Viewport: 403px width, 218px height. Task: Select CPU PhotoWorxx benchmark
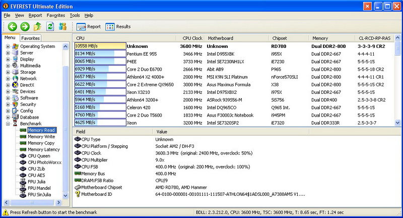44,162
